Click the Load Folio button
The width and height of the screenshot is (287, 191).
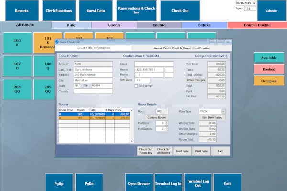click(182, 151)
